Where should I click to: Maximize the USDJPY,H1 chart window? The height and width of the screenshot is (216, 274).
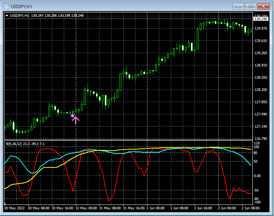[x=251, y=6]
